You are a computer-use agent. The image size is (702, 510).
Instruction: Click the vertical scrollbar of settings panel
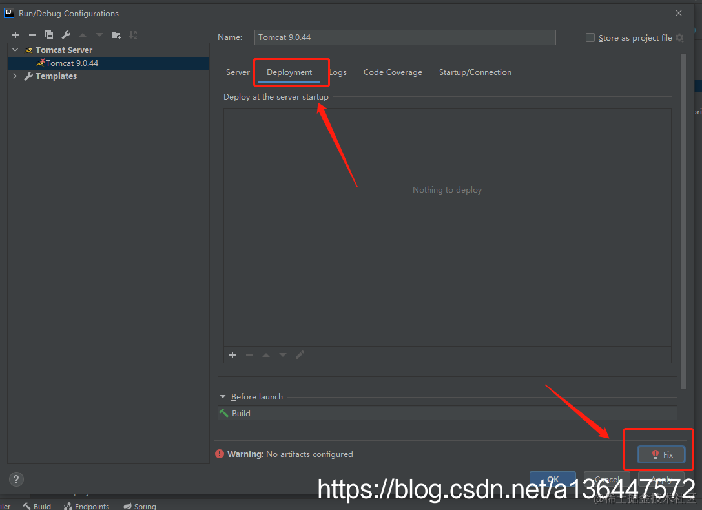[683, 222]
